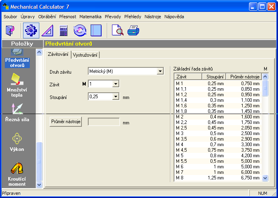Select the M 1,6 thread row
The image size is (278, 198).
[x=218, y=106]
